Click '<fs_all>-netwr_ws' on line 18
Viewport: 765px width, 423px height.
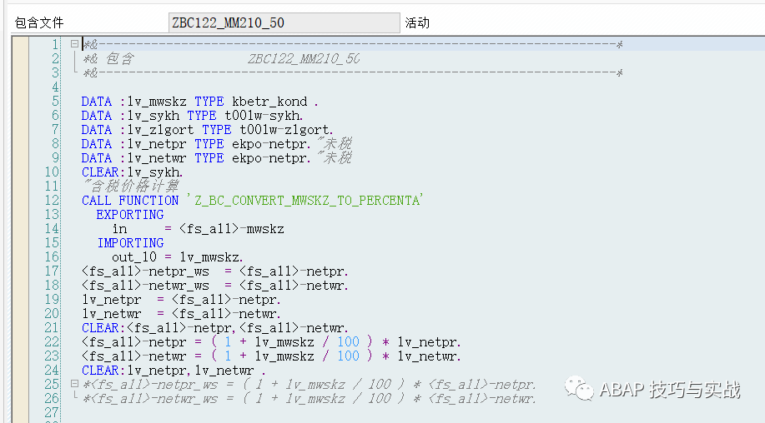point(145,285)
